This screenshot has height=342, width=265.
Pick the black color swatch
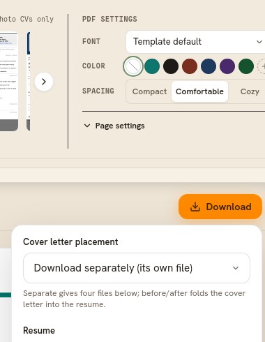coord(171,66)
